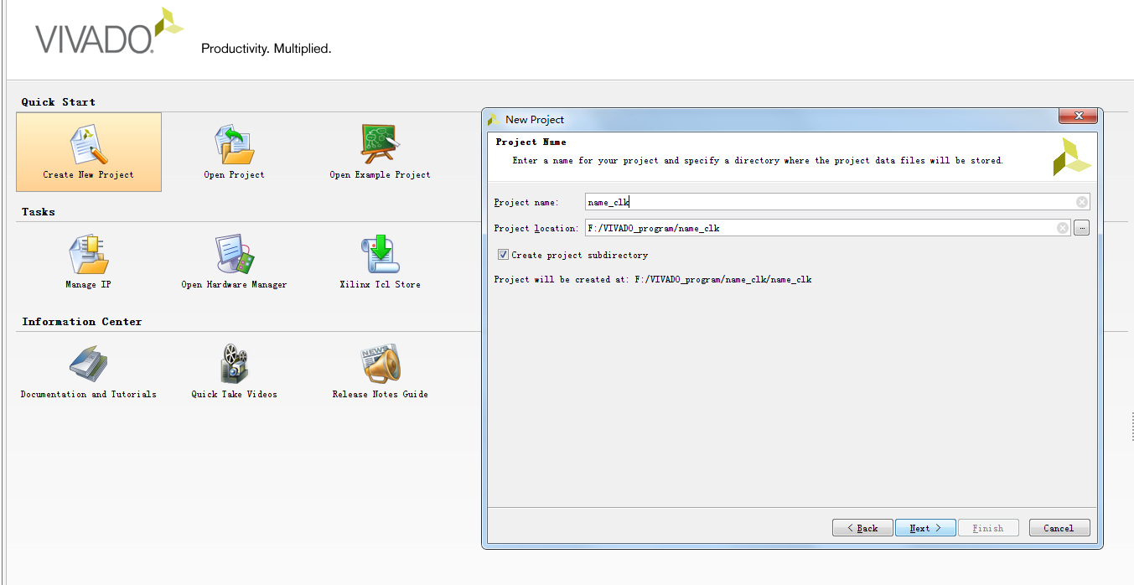This screenshot has width=1134, height=585.
Task: Click the Manage IP label text
Action: pos(89,285)
